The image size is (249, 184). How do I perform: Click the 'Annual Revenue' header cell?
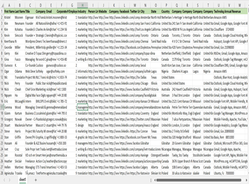pos(229,11)
